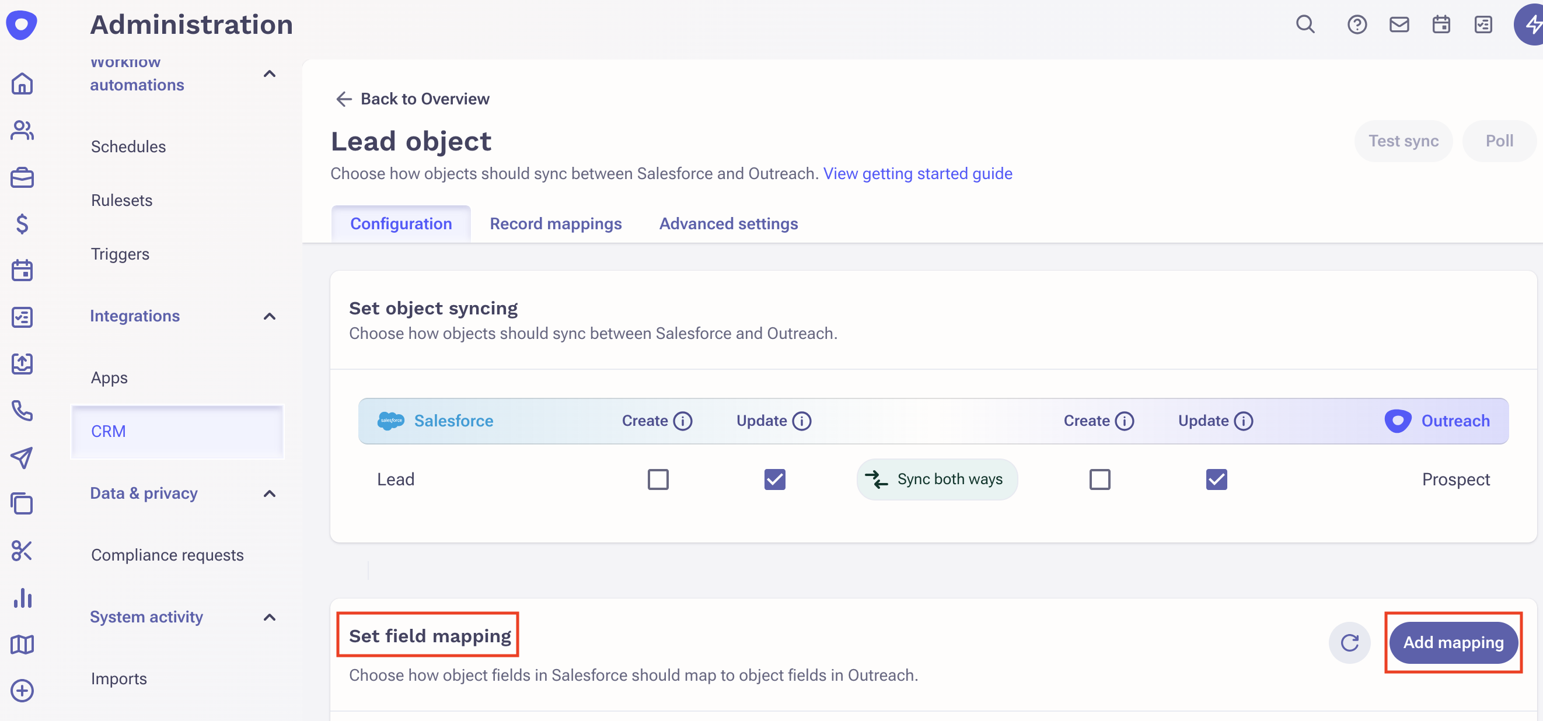This screenshot has height=721, width=1543.
Task: Click the plus circle icon in left rail
Action: (x=22, y=691)
